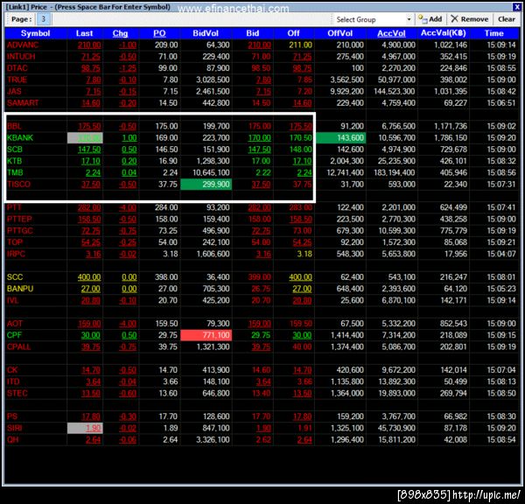Screen dimensions: 525x504
Task: Select the KTB symbol
Action: (14, 161)
